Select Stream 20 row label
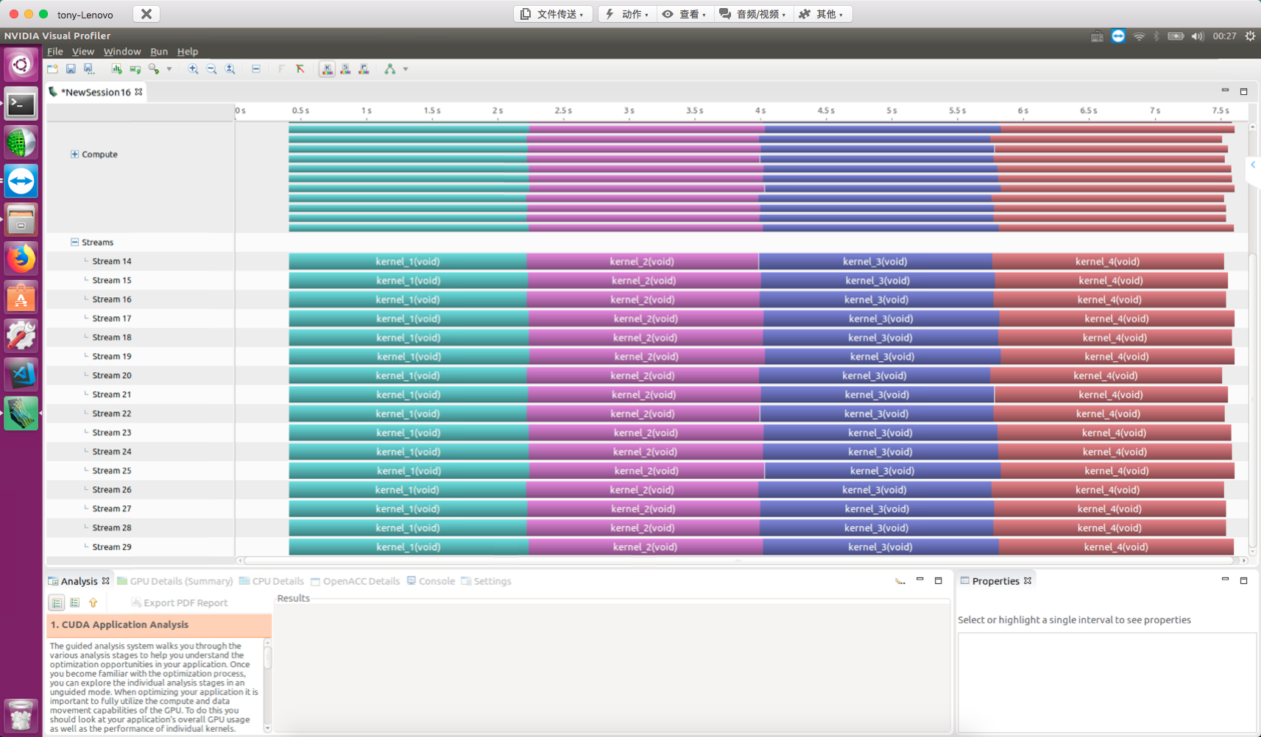This screenshot has width=1261, height=737. pyautogui.click(x=112, y=375)
